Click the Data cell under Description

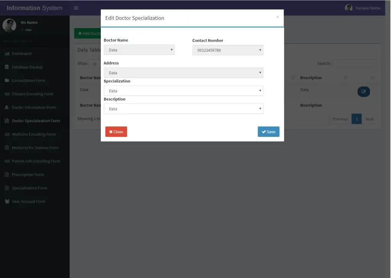pyautogui.click(x=304, y=90)
